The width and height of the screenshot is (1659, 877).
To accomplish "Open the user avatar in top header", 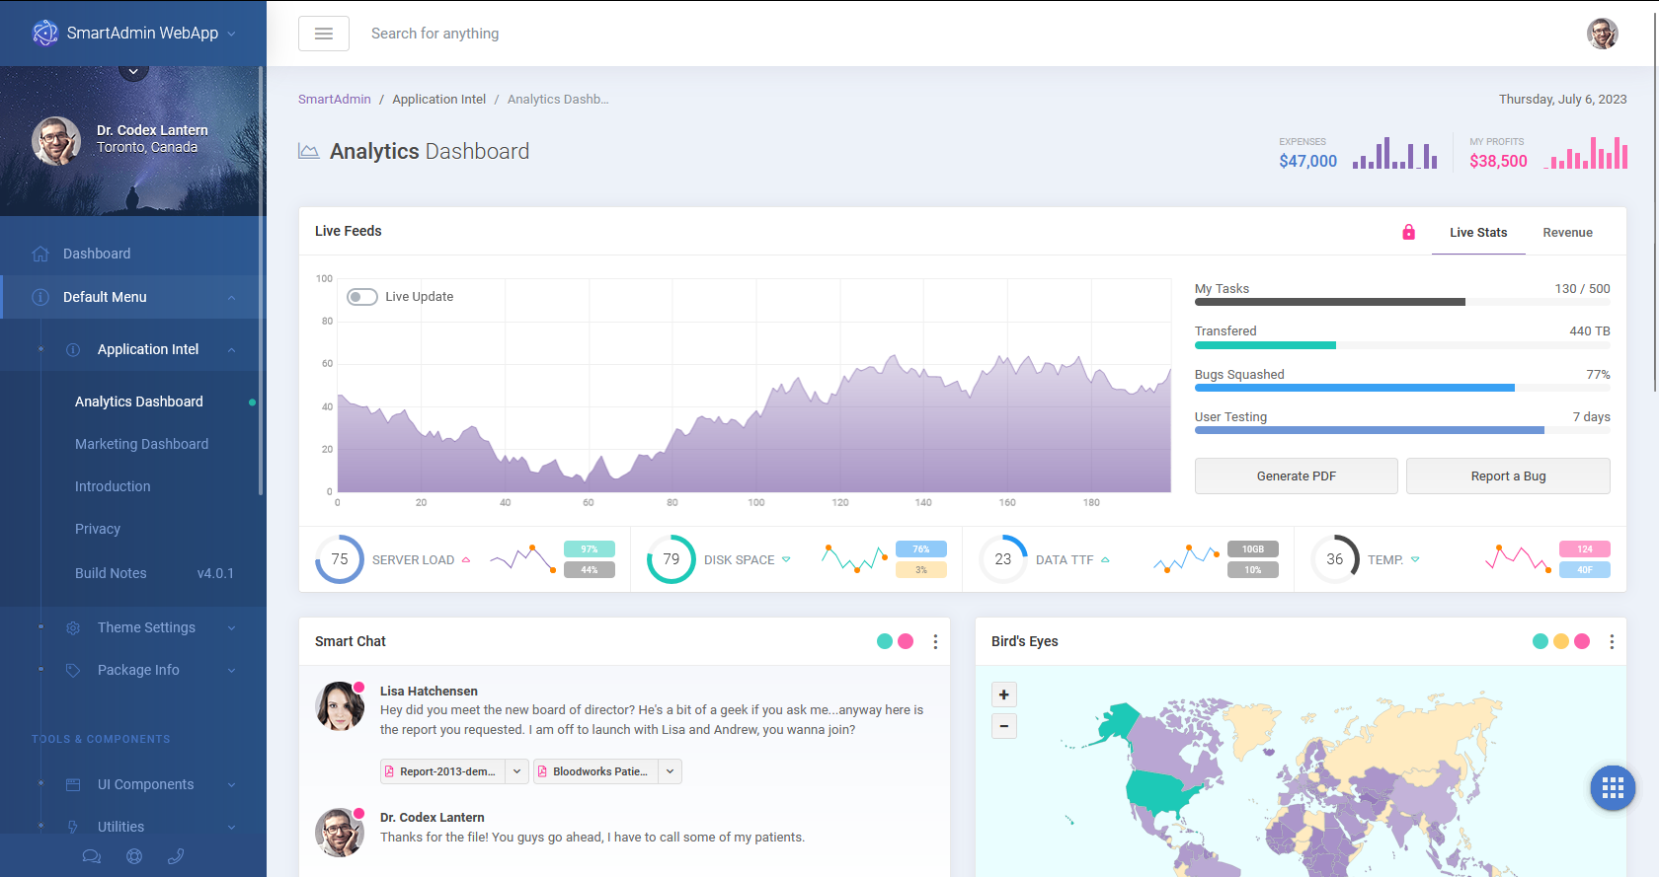I will coord(1603,34).
